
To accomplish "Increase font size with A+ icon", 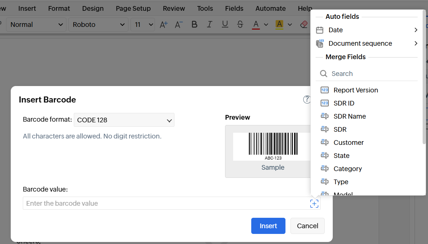I will 163,25.
